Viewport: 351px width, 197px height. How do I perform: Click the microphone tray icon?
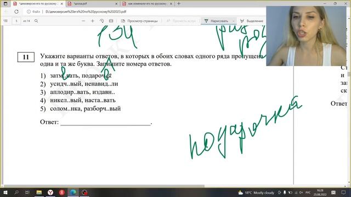tap(285, 192)
